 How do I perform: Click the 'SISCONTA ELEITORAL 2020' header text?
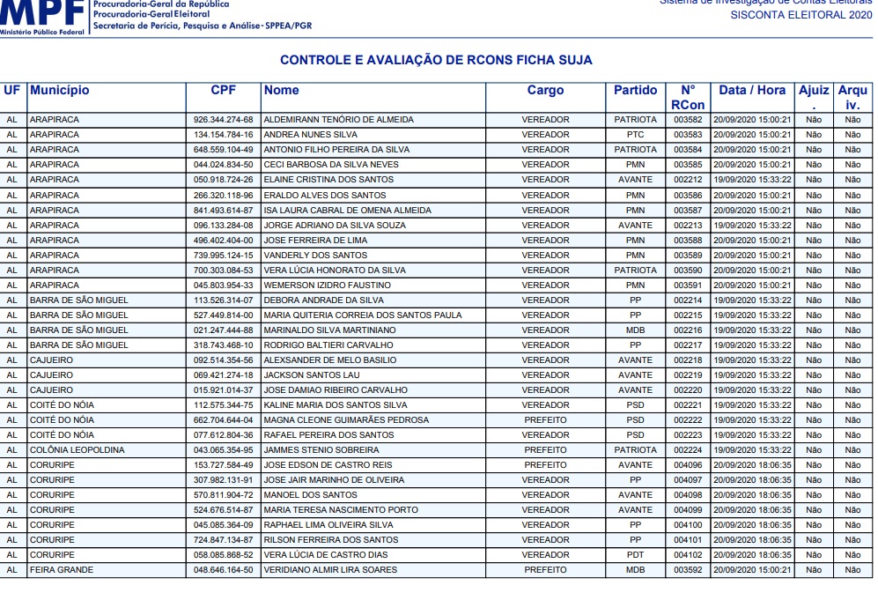pyautogui.click(x=801, y=15)
